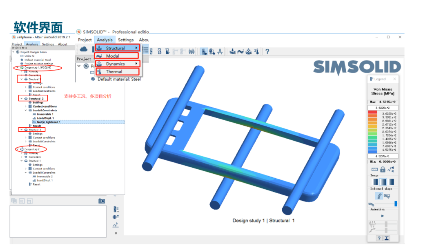
Task: Select Immovable 2 under Design study 2
Action: point(45,177)
